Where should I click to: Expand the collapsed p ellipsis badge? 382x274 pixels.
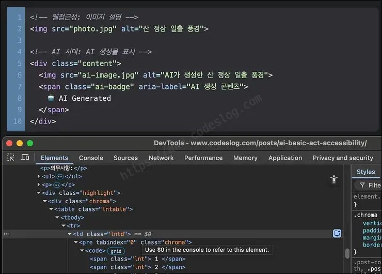point(56,185)
